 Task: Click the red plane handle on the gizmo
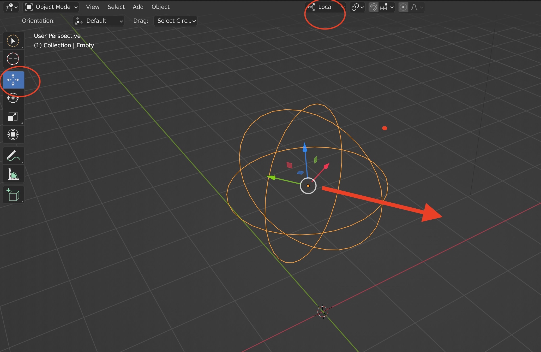tap(289, 165)
